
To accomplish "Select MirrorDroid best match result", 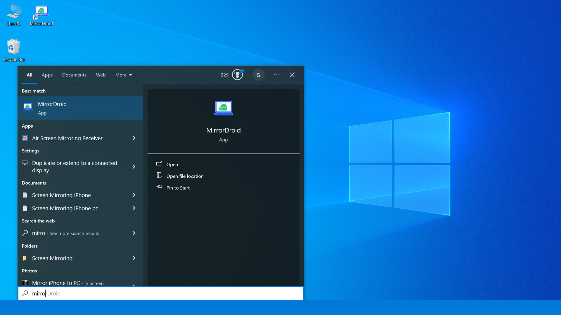I will click(x=80, y=108).
